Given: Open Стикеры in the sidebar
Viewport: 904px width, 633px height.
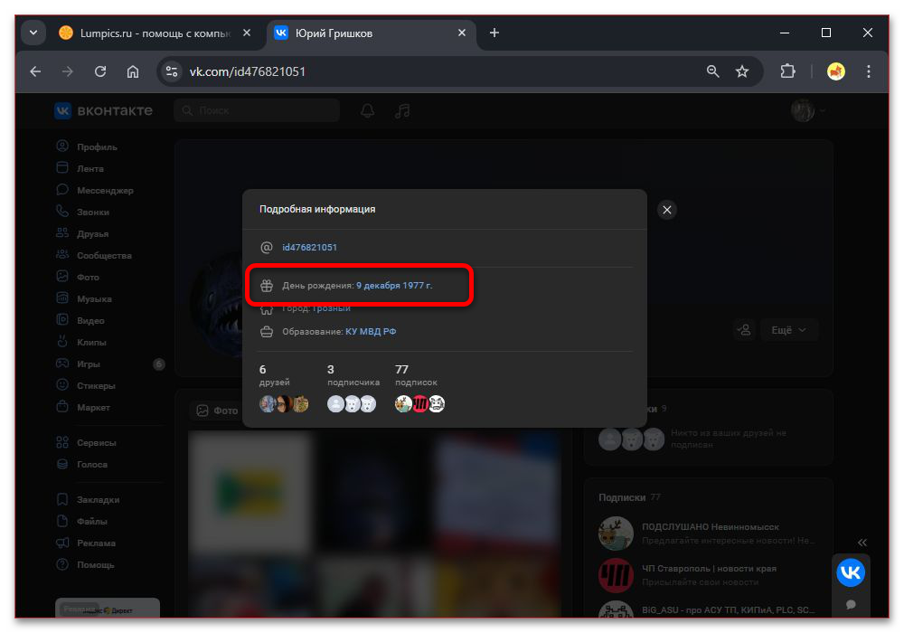Looking at the screenshot, I should click(95, 386).
